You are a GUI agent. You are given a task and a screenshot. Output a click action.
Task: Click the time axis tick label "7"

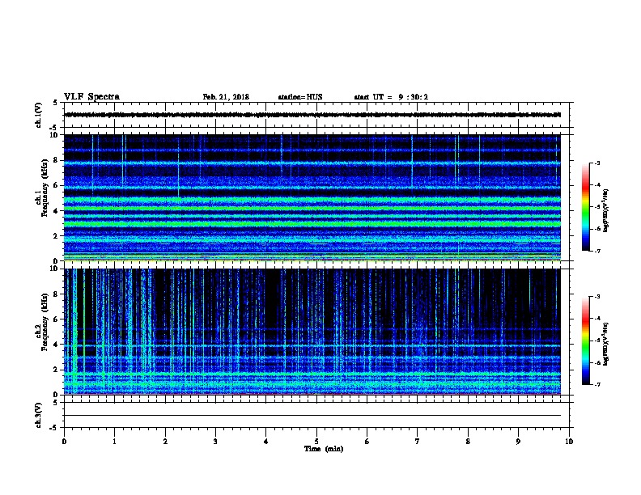pyautogui.click(x=418, y=442)
